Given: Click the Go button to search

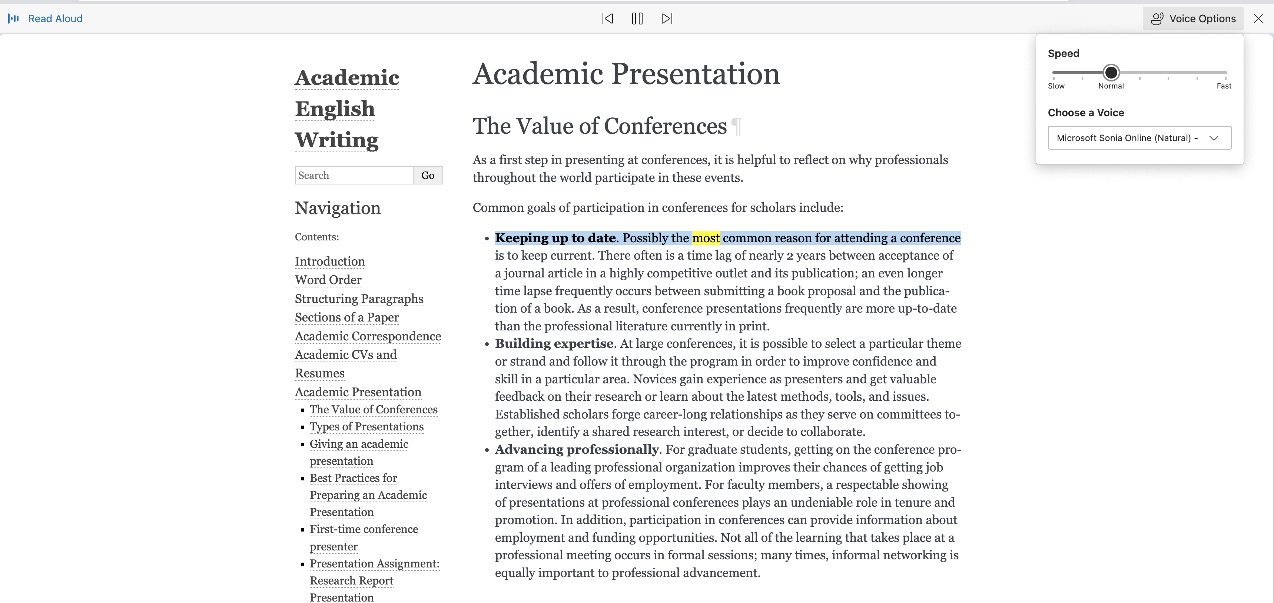Looking at the screenshot, I should click(428, 175).
